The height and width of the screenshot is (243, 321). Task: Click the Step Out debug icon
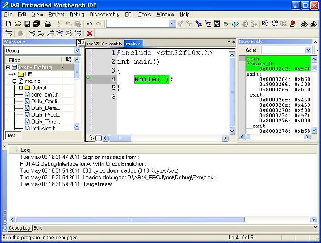click(50, 33)
